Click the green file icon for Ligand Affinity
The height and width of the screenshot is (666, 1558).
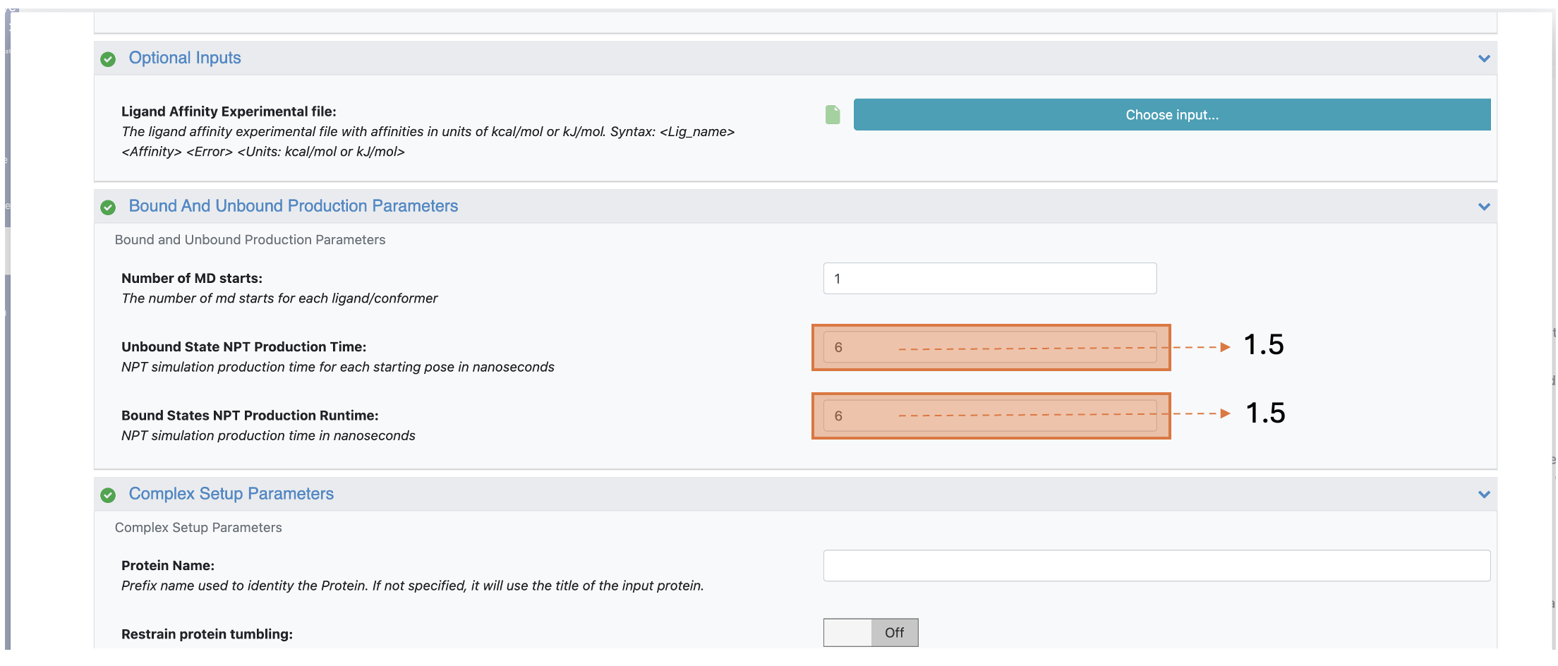pyautogui.click(x=833, y=115)
